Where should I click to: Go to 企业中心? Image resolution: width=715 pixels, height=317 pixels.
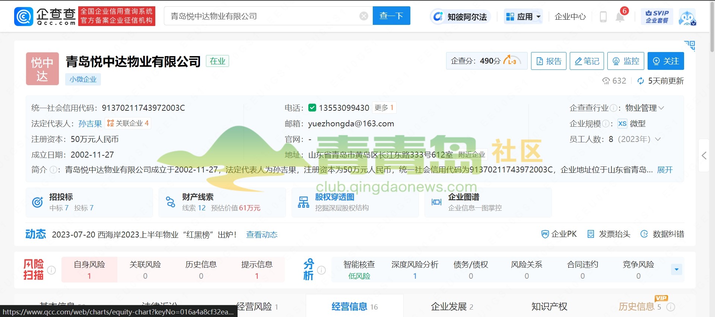point(570,17)
